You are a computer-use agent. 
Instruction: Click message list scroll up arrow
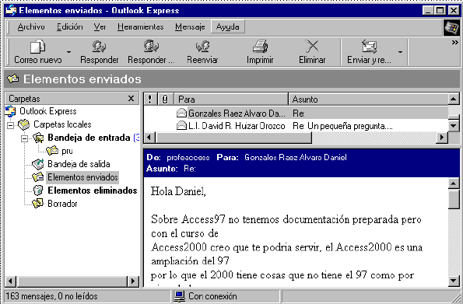[454, 100]
